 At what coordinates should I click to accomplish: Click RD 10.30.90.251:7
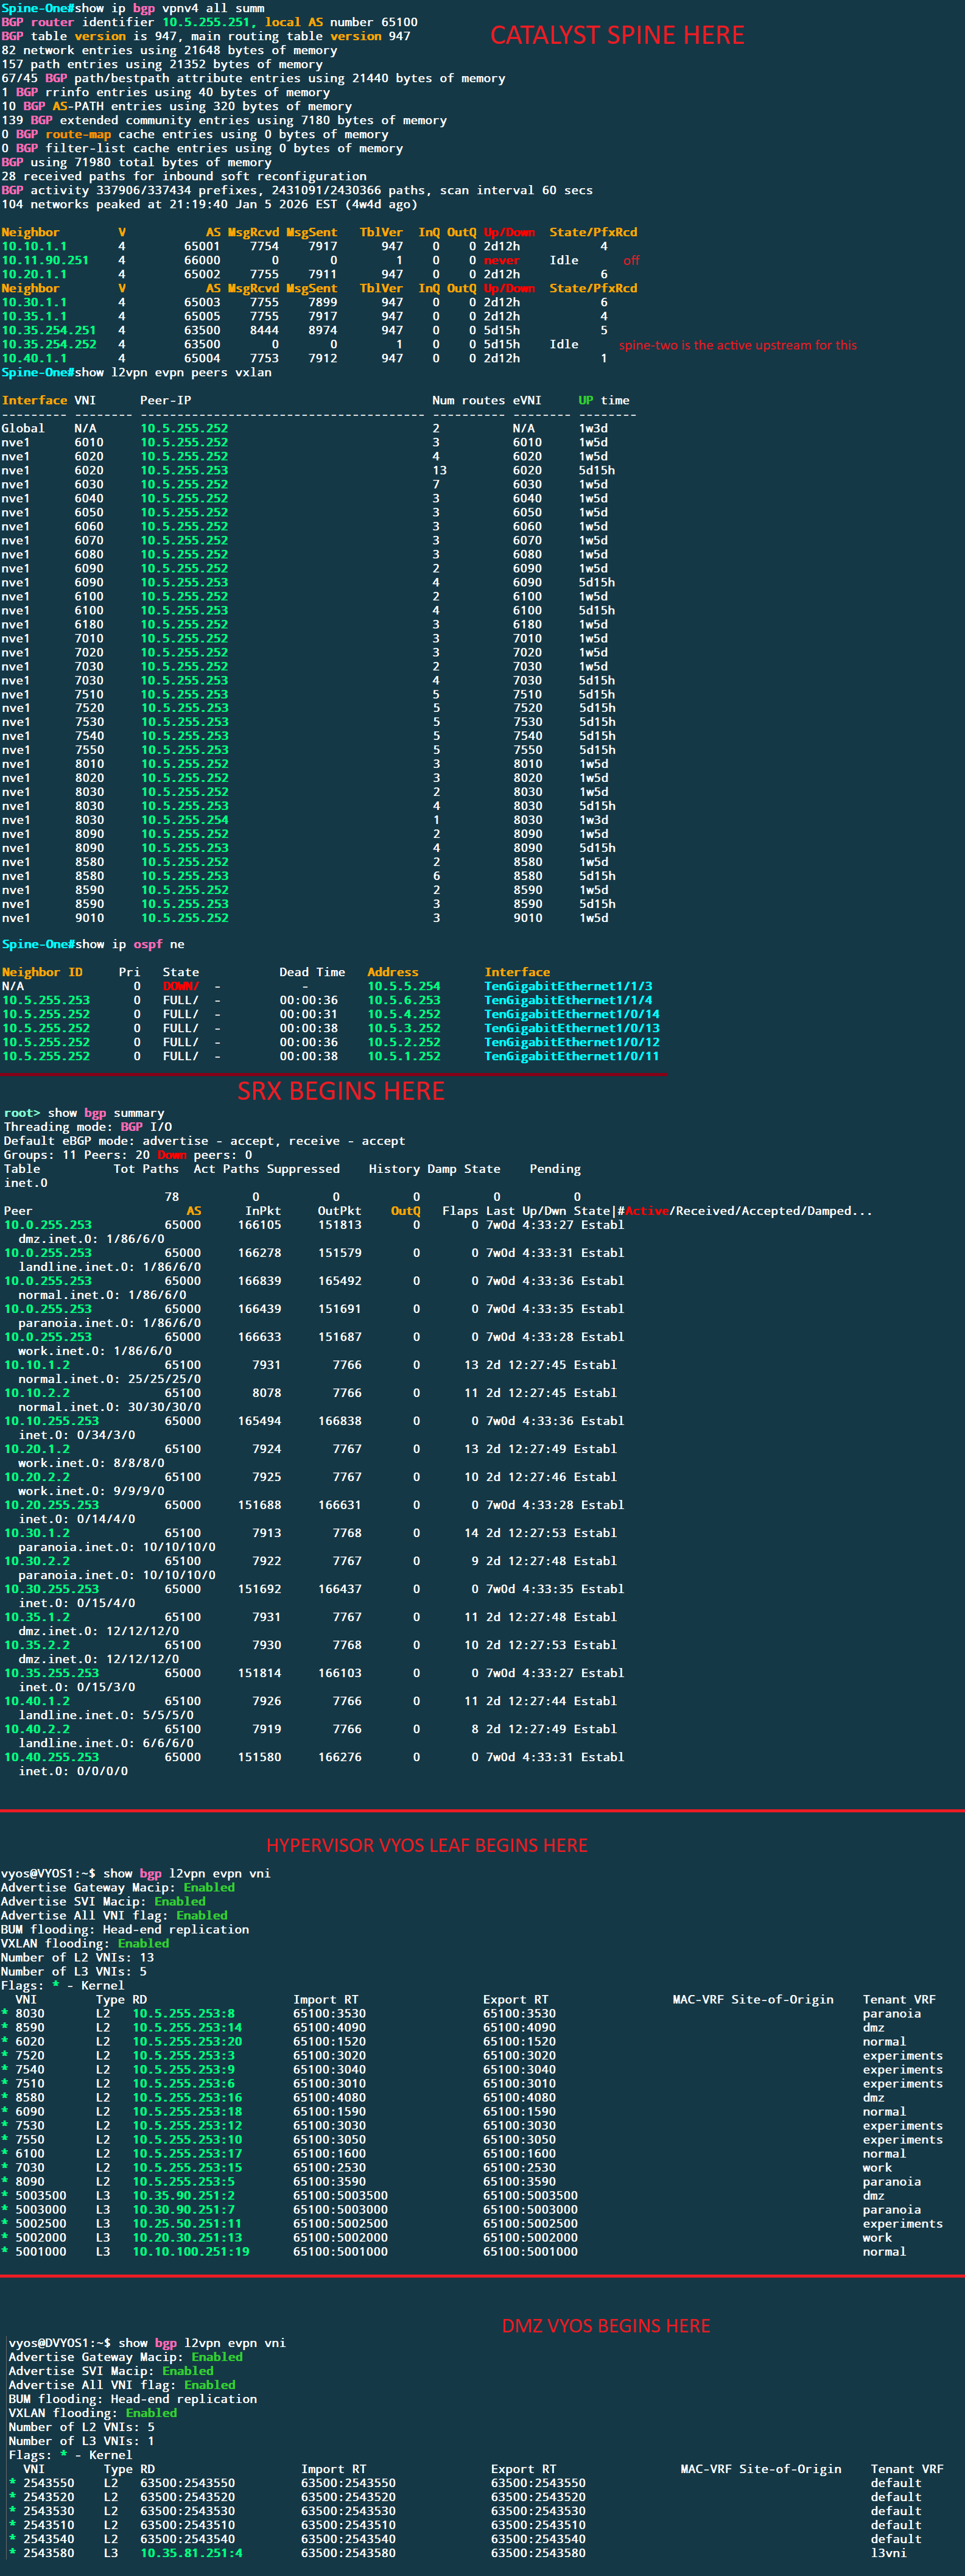coord(184,2210)
